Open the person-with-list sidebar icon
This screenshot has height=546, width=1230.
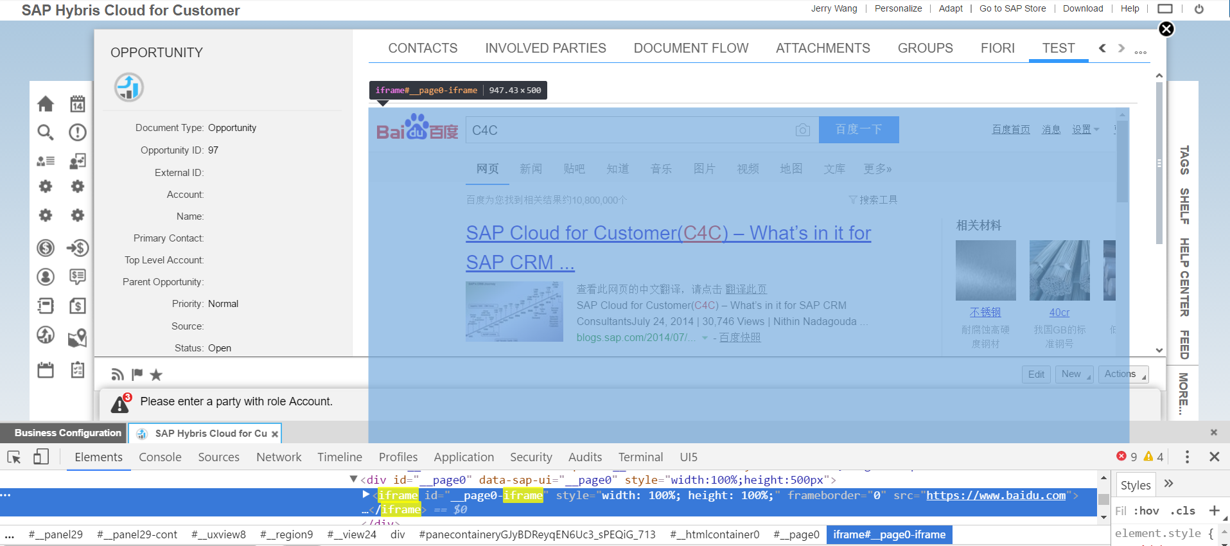coord(46,161)
